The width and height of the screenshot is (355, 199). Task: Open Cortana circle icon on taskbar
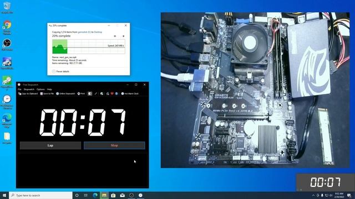77,195
